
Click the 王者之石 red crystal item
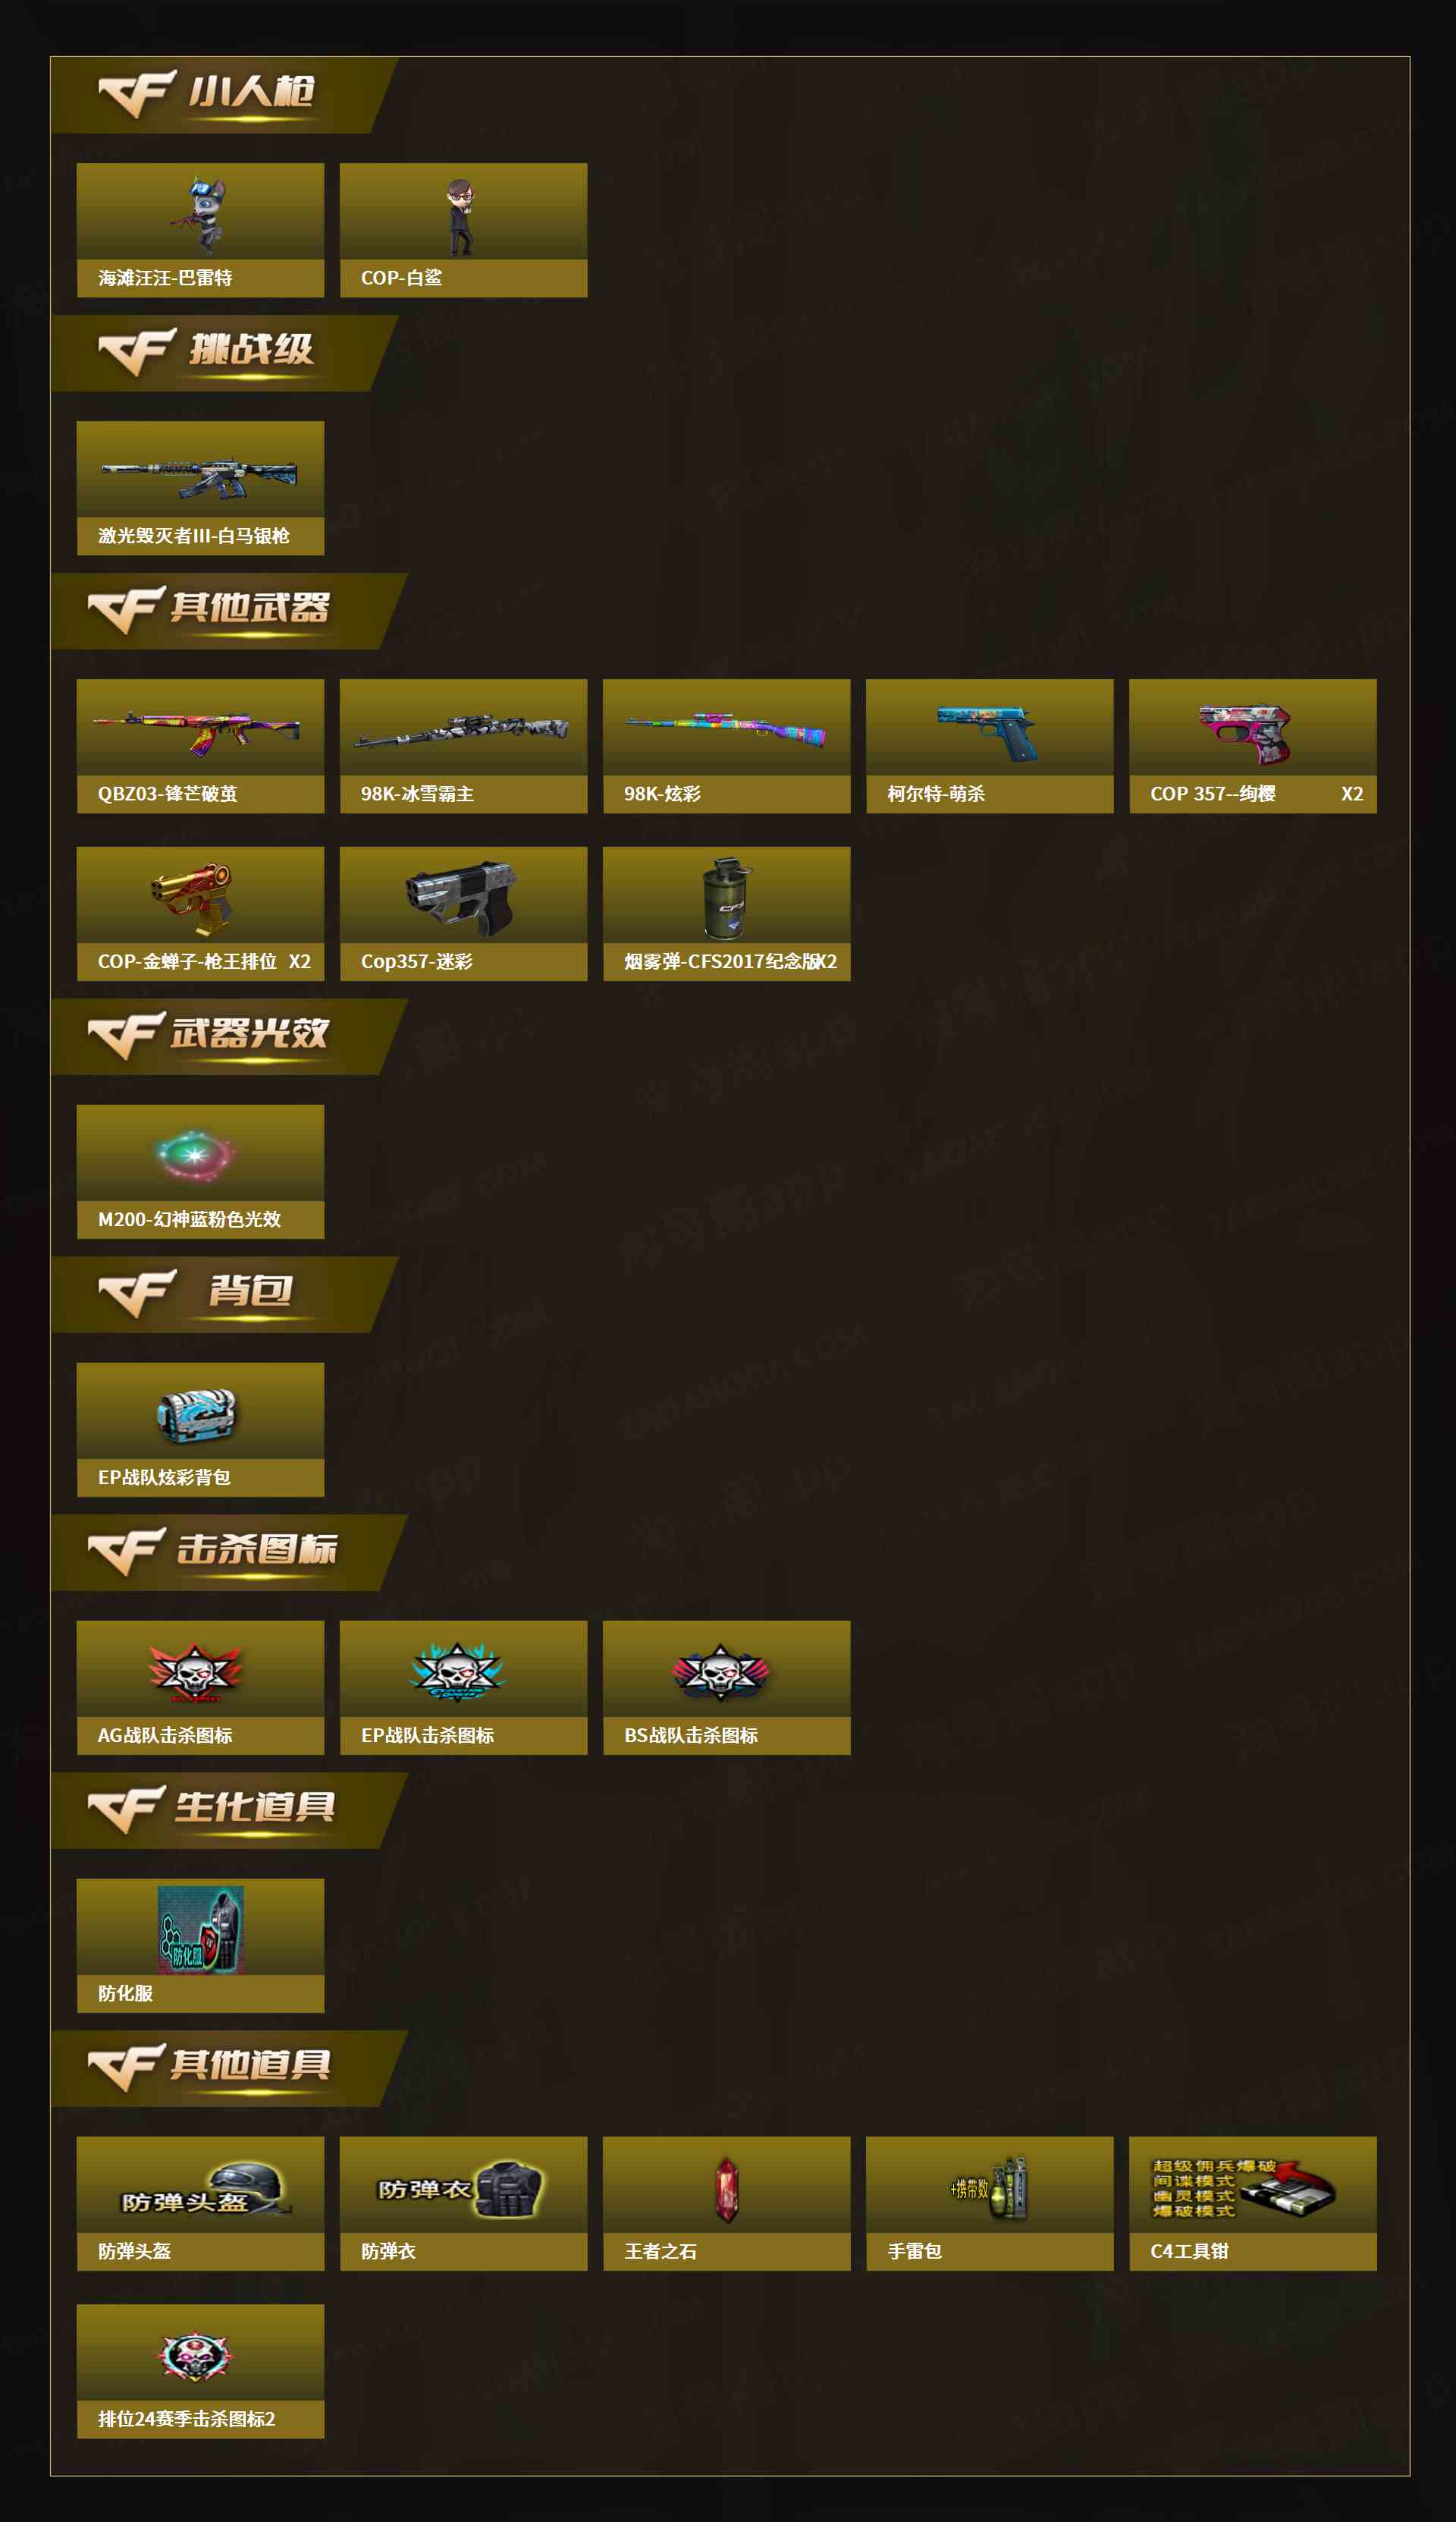pyautogui.click(x=726, y=2205)
